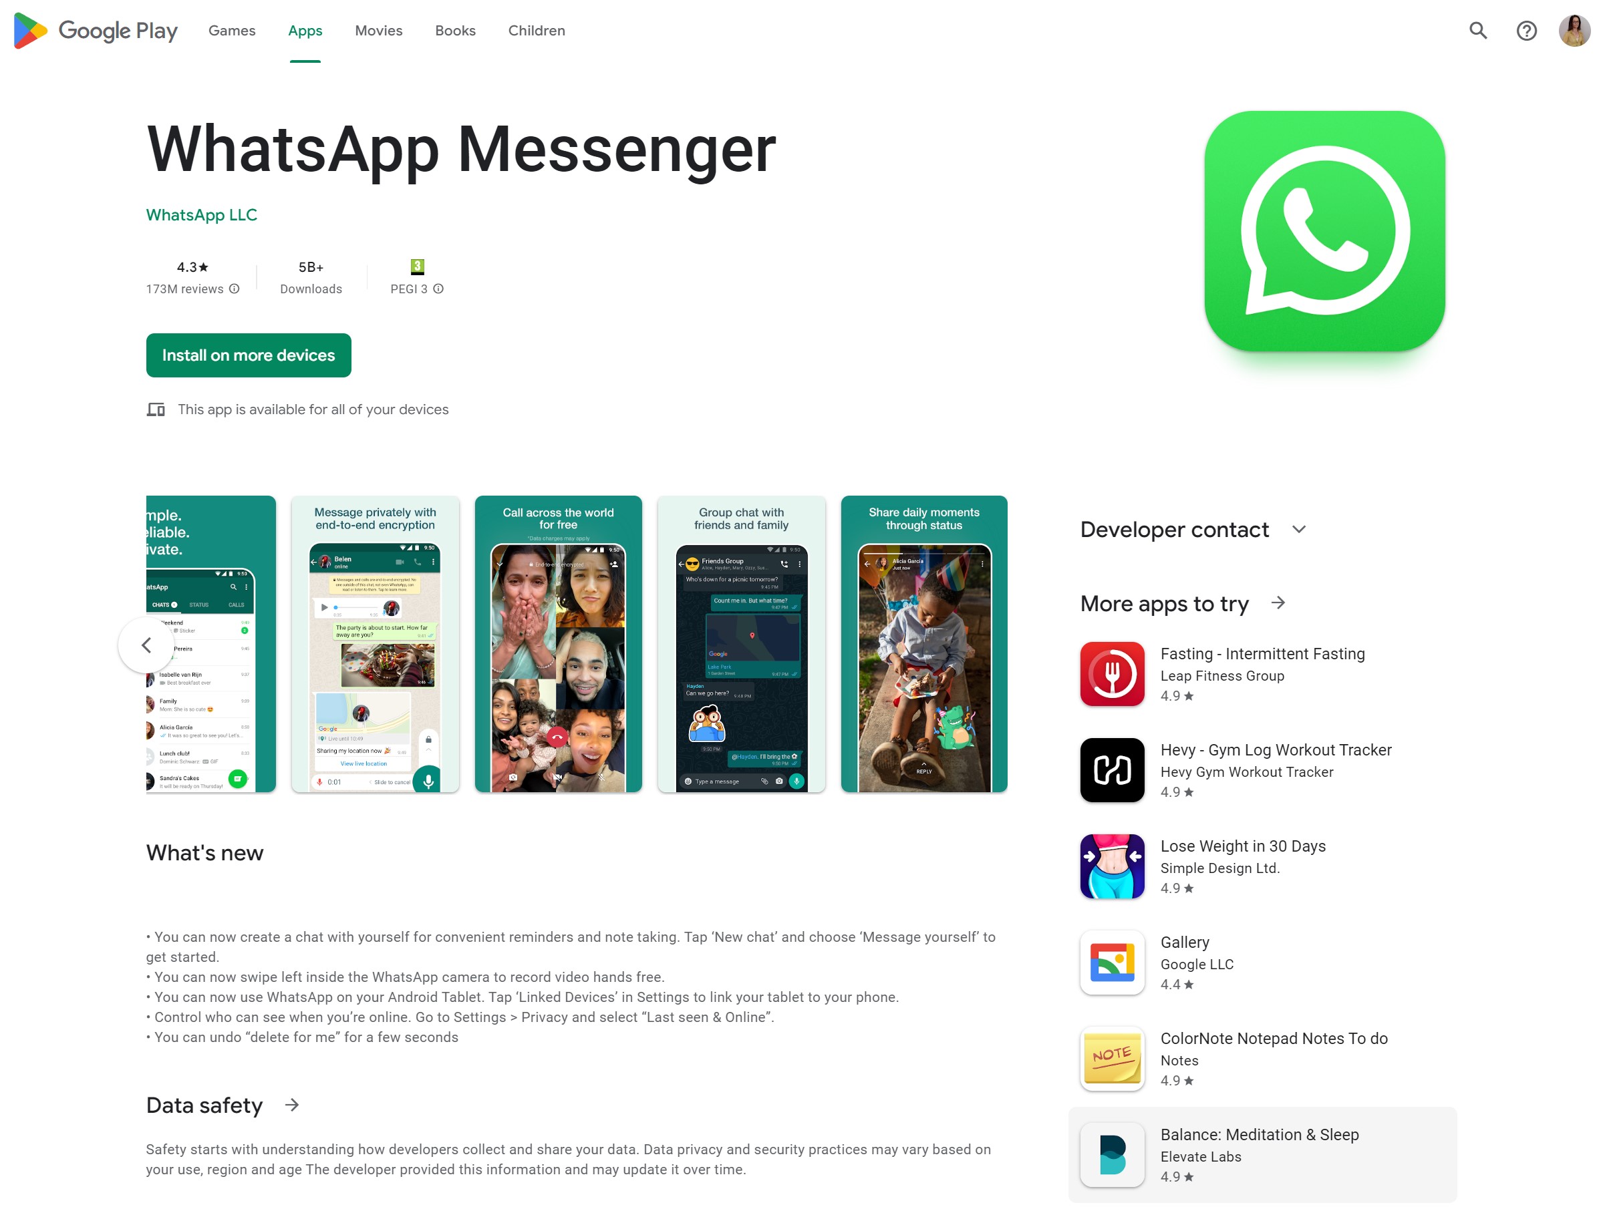Click the Fasting app icon

pyautogui.click(x=1113, y=673)
